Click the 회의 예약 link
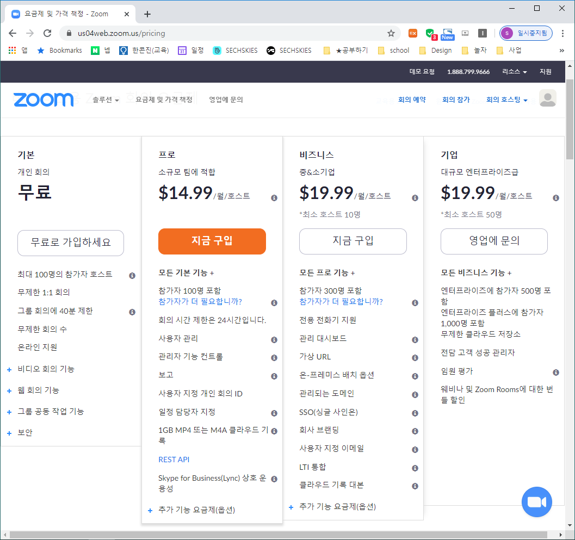 (412, 100)
